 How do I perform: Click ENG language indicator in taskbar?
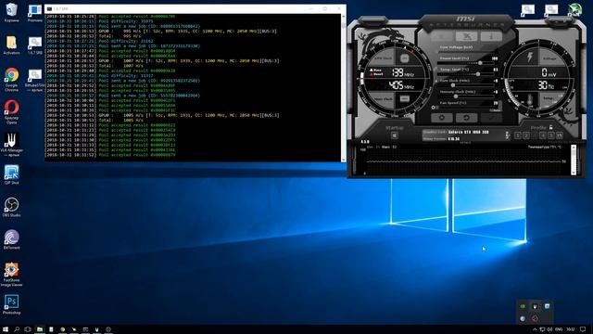click(x=558, y=329)
